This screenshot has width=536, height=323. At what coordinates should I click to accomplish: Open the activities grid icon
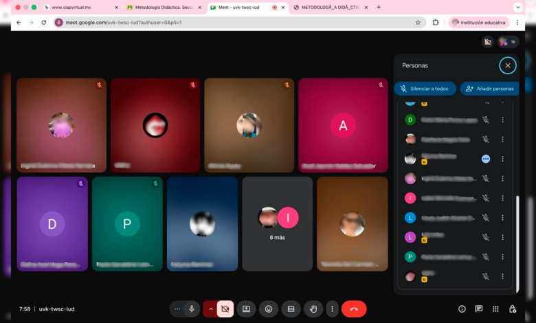click(495, 309)
